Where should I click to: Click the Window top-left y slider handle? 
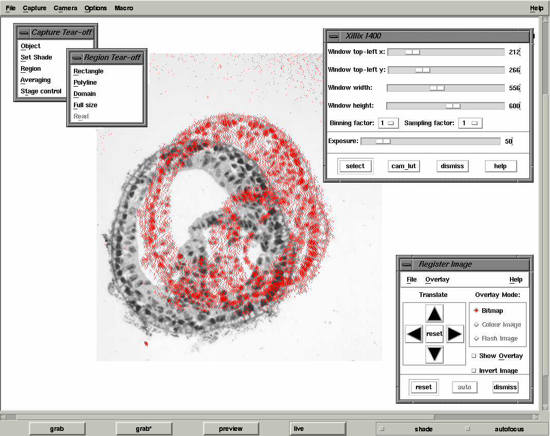tap(423, 70)
